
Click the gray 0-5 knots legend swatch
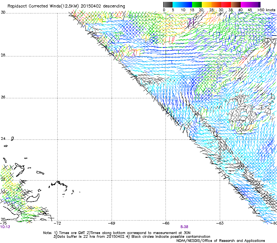tap(168, 4)
